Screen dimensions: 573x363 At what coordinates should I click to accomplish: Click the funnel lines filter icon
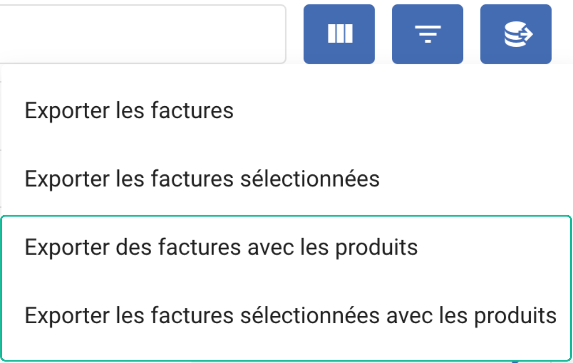tap(428, 35)
